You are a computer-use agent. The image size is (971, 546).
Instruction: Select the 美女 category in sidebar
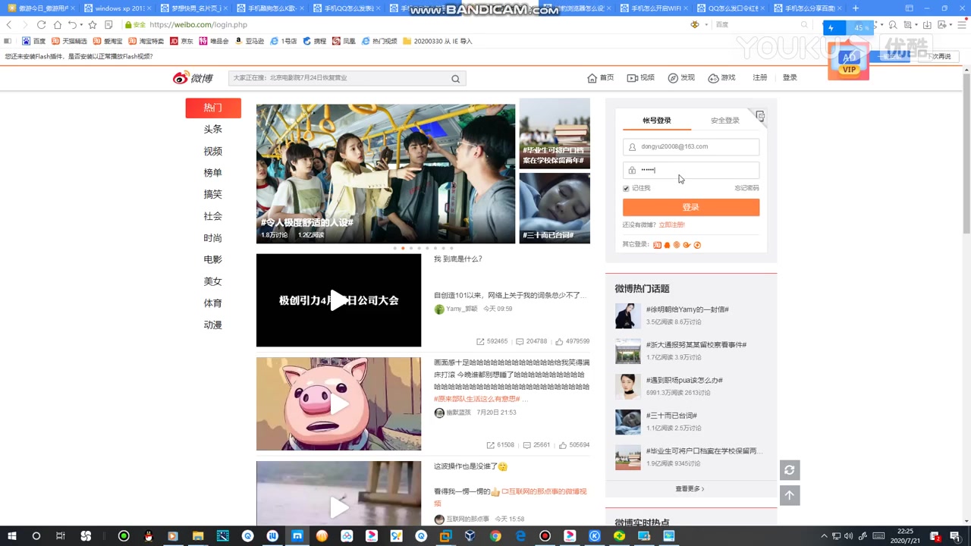tap(213, 281)
